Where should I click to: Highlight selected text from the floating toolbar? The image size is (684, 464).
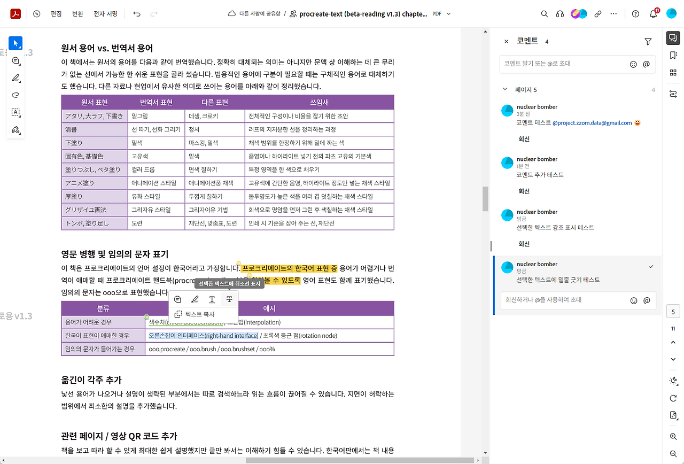pyautogui.click(x=195, y=299)
